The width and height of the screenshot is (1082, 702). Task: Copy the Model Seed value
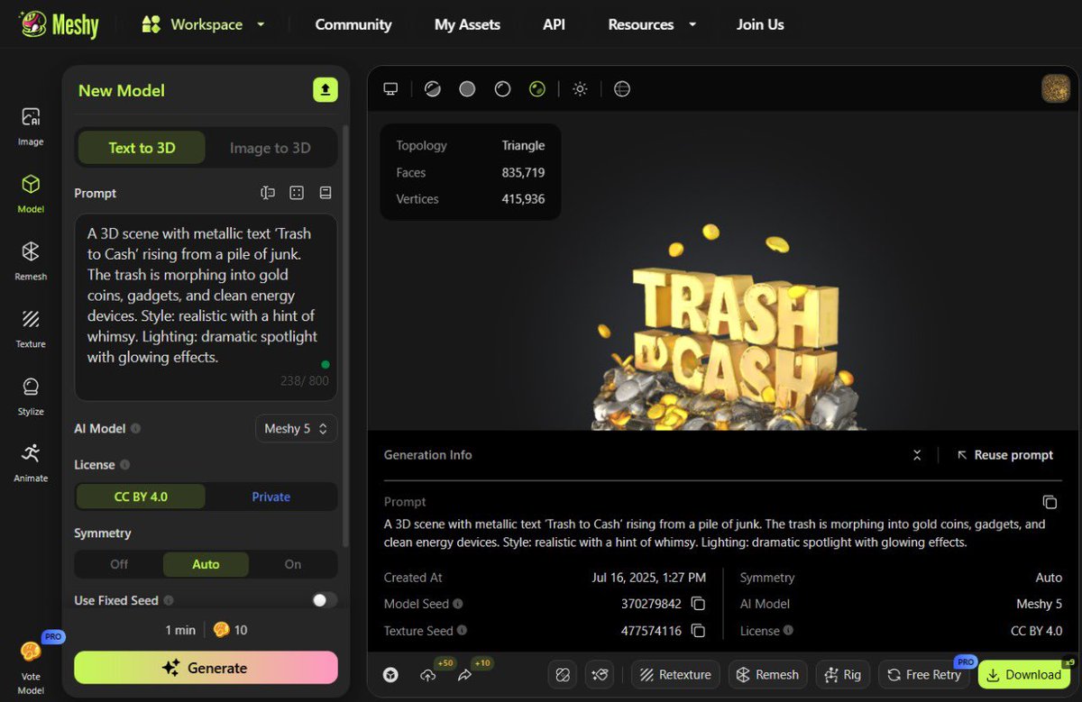pyautogui.click(x=698, y=604)
